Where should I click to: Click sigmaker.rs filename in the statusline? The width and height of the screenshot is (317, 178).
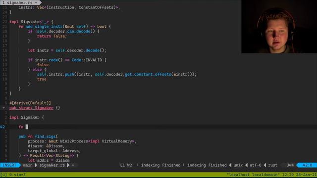(x=52, y=165)
